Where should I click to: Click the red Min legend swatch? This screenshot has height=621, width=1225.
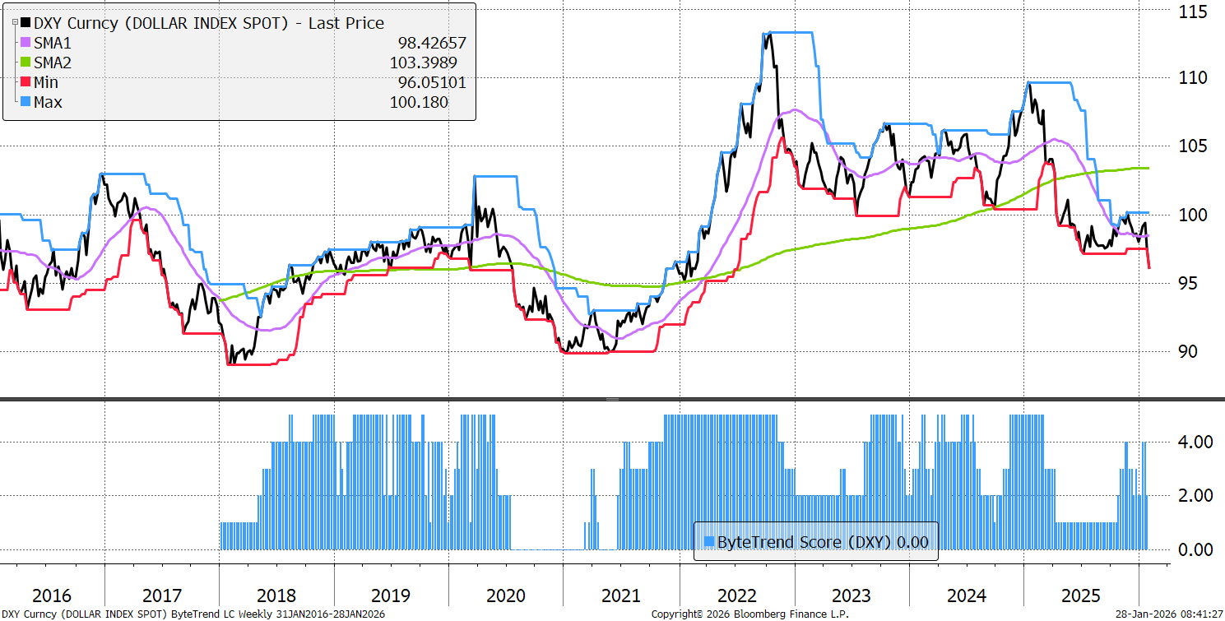coord(26,82)
